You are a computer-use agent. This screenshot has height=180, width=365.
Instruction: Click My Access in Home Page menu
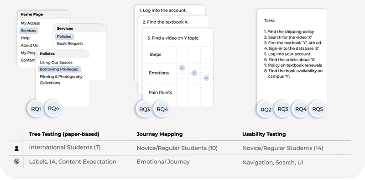point(30,23)
